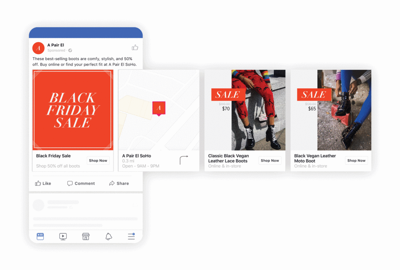The width and height of the screenshot is (400, 270).
Task: Click the A Pair El profile logo
Action: [38, 48]
